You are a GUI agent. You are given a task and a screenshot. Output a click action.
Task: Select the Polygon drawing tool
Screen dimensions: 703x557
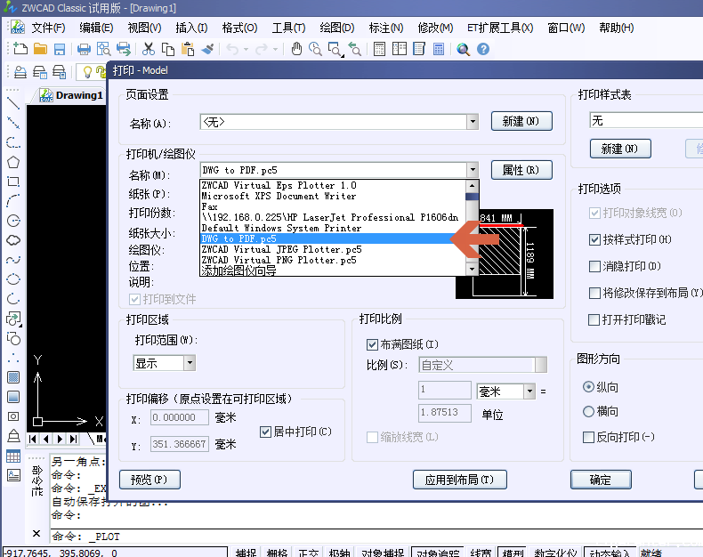click(x=13, y=162)
